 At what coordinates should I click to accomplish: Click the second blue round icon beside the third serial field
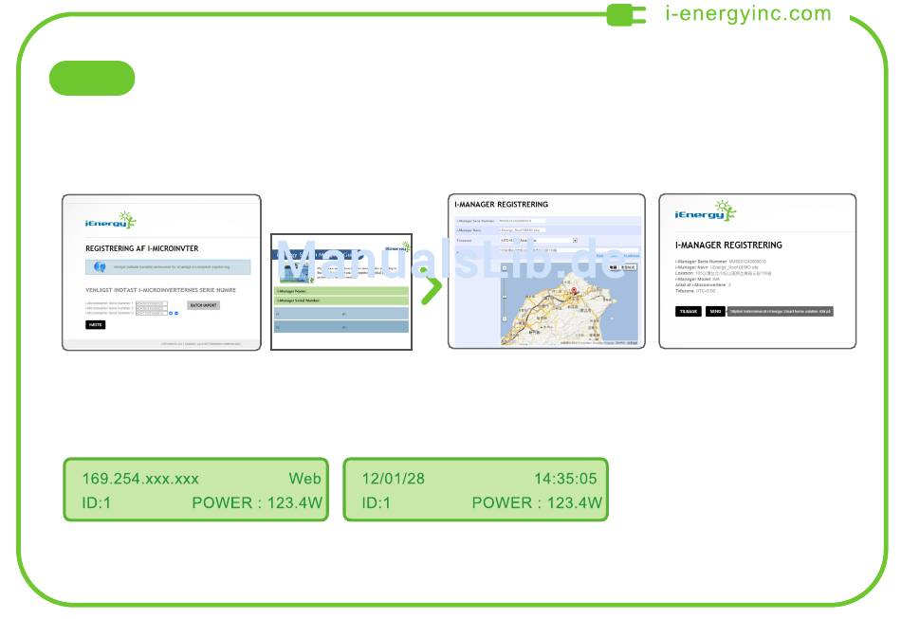(175, 313)
